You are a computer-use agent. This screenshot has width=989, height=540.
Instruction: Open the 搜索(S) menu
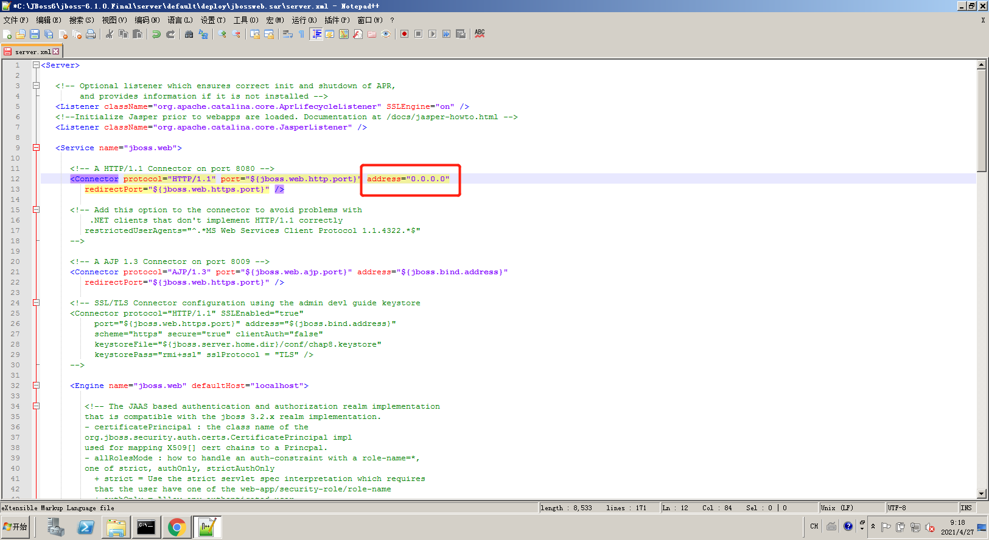coord(82,20)
